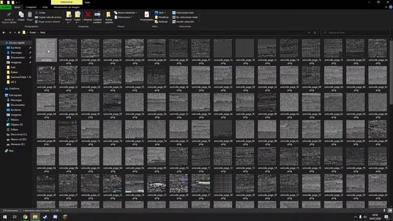Open the Help question mark icon
The width and height of the screenshot is (393, 221).
click(391, 7)
